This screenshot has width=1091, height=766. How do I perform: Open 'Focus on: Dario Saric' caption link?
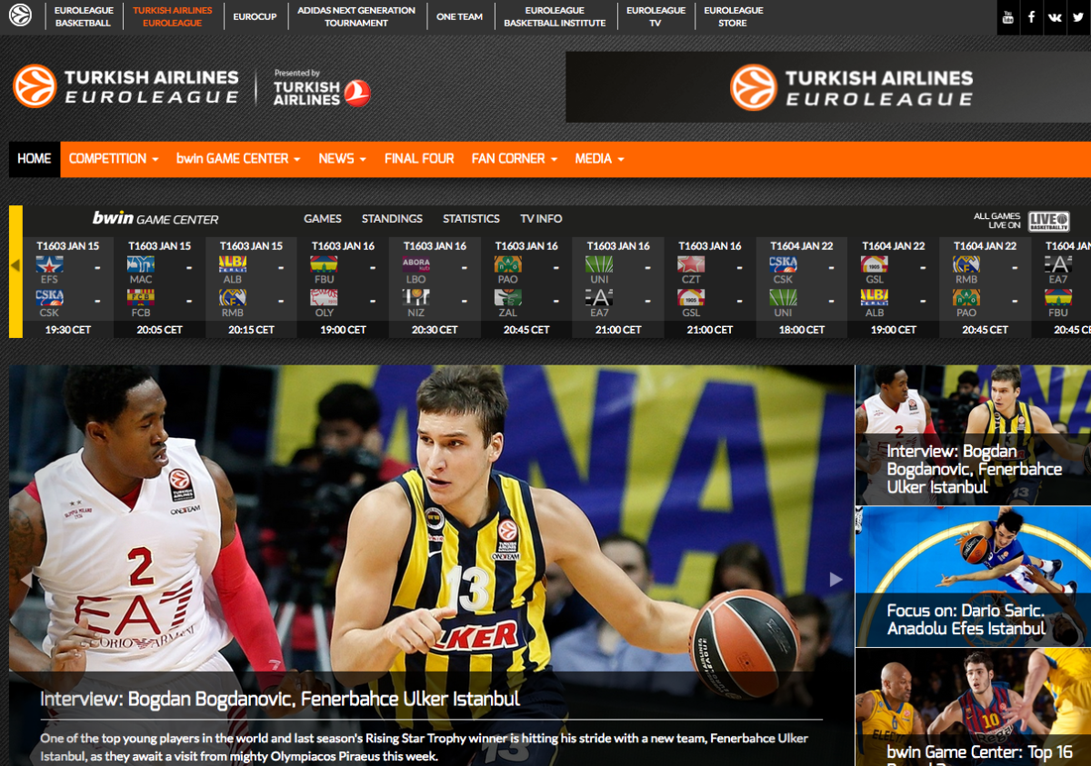click(966, 620)
